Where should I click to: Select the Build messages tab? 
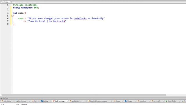pyautogui.click(x=60, y=101)
